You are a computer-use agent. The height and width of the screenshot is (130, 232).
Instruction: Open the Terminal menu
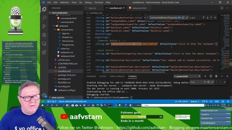point(99,3)
